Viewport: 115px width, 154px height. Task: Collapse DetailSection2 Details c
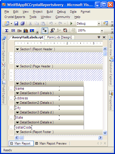(18, 103)
